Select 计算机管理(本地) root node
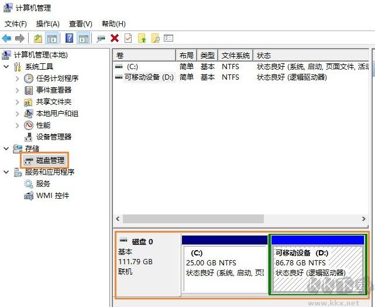Screen dimensions: 375x307 40,55
